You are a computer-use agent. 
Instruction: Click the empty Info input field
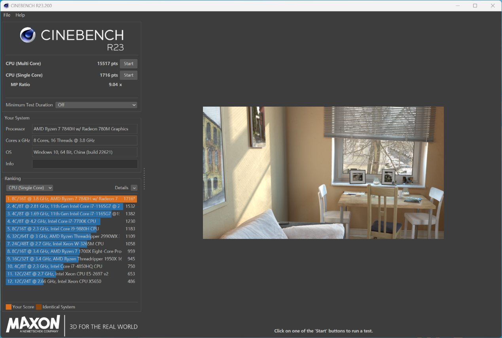(85, 164)
